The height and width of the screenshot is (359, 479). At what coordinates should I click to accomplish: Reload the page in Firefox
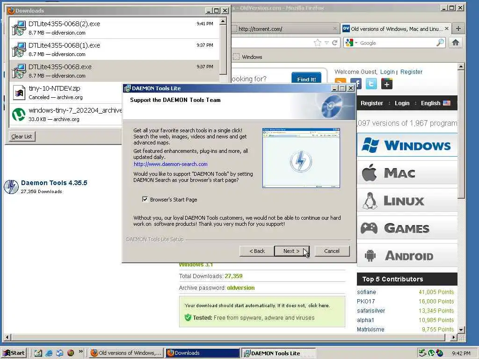pyautogui.click(x=335, y=43)
